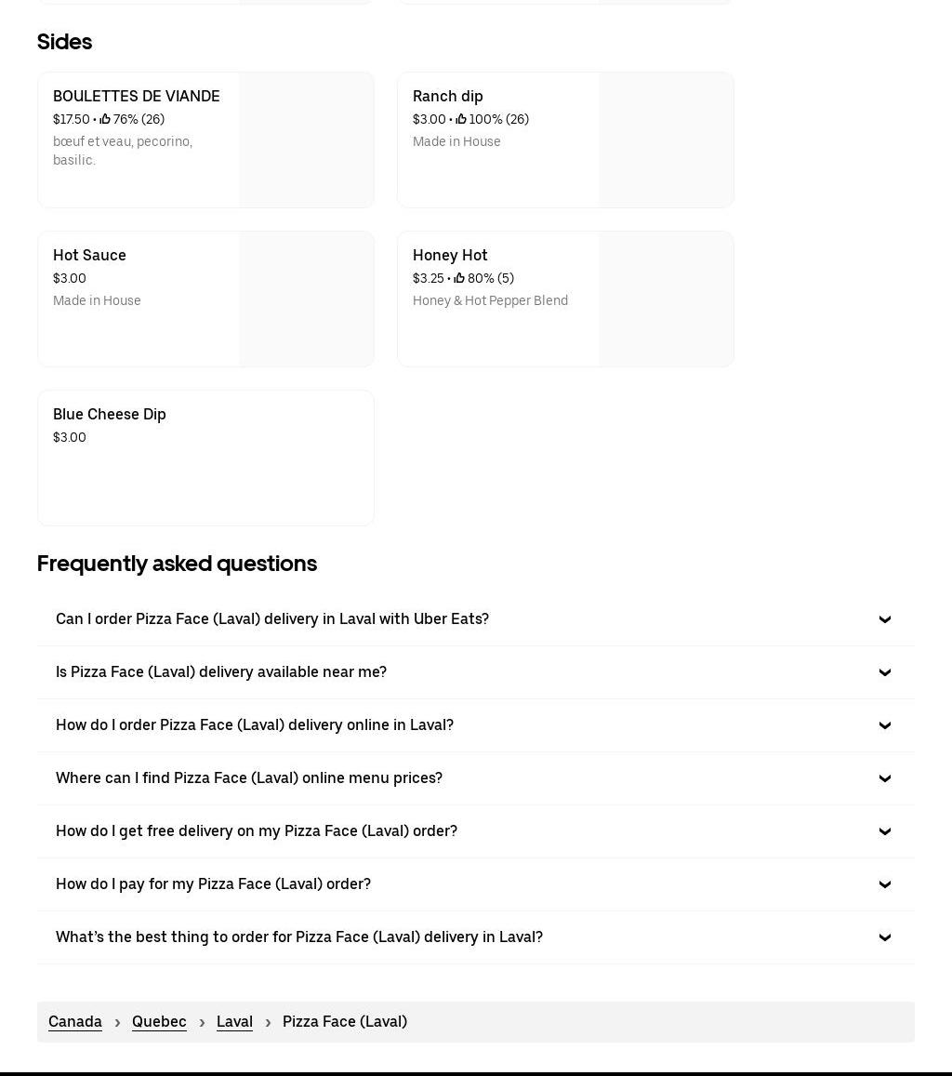Click chevron beside free delivery question
The width and height of the screenshot is (952, 1076).
pyautogui.click(x=884, y=831)
